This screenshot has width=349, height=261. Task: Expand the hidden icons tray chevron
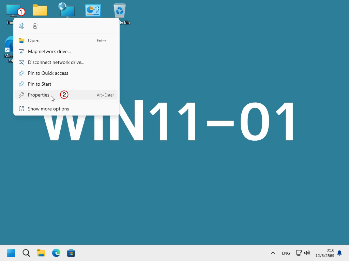click(273, 253)
